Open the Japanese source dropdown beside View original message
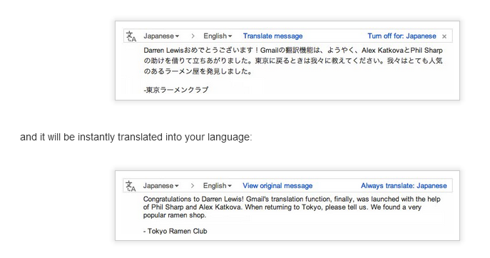The image size is (490, 258). (161, 185)
